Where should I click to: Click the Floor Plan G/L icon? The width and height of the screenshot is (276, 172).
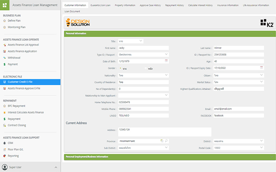point(4,150)
